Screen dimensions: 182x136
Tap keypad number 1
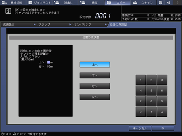(140, 80)
